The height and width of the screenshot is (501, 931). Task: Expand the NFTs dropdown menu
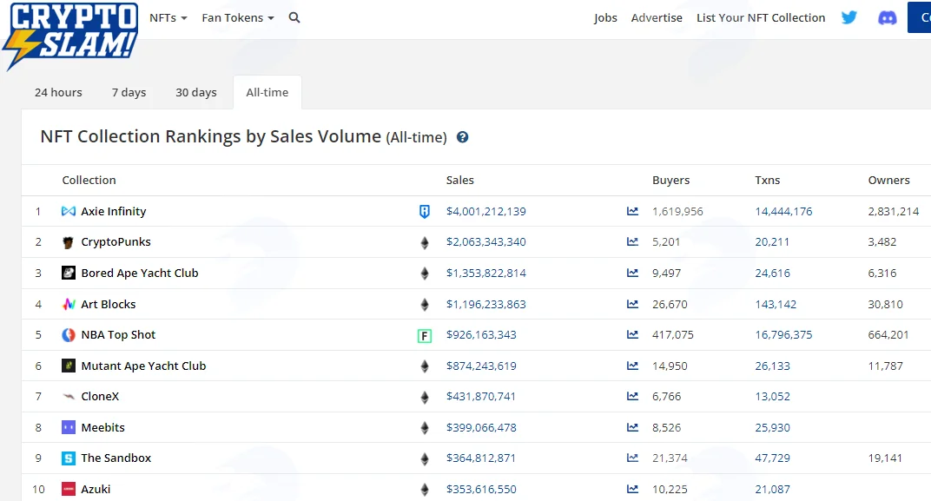tap(168, 18)
